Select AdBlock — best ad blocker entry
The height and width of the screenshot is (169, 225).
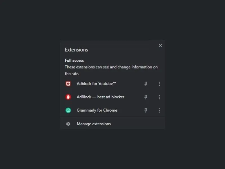[x=100, y=97]
